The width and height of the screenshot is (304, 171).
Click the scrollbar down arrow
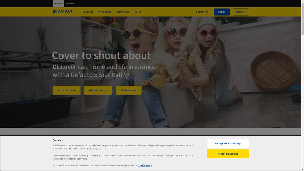pyautogui.click(x=303, y=170)
